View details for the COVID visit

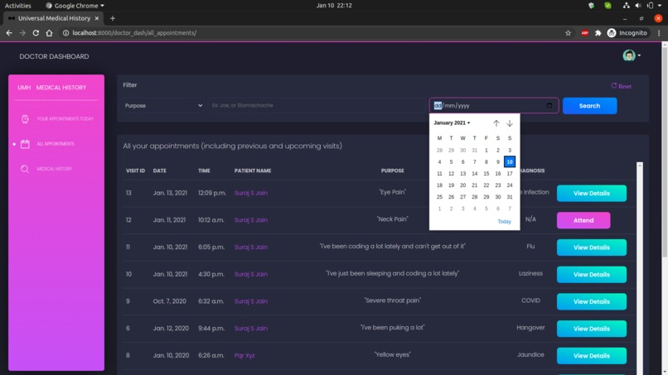[x=591, y=301]
